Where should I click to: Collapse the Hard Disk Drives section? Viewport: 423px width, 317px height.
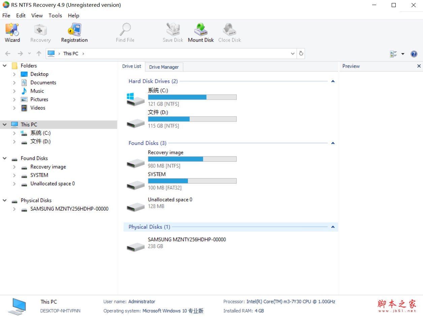333,81
